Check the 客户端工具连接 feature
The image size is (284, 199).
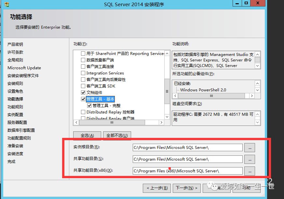(x=83, y=66)
